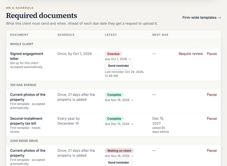Open 'due Nov 18, 2026' under 100 Oak Avenue
227x166 pixels.
pyautogui.click(x=119, y=100)
